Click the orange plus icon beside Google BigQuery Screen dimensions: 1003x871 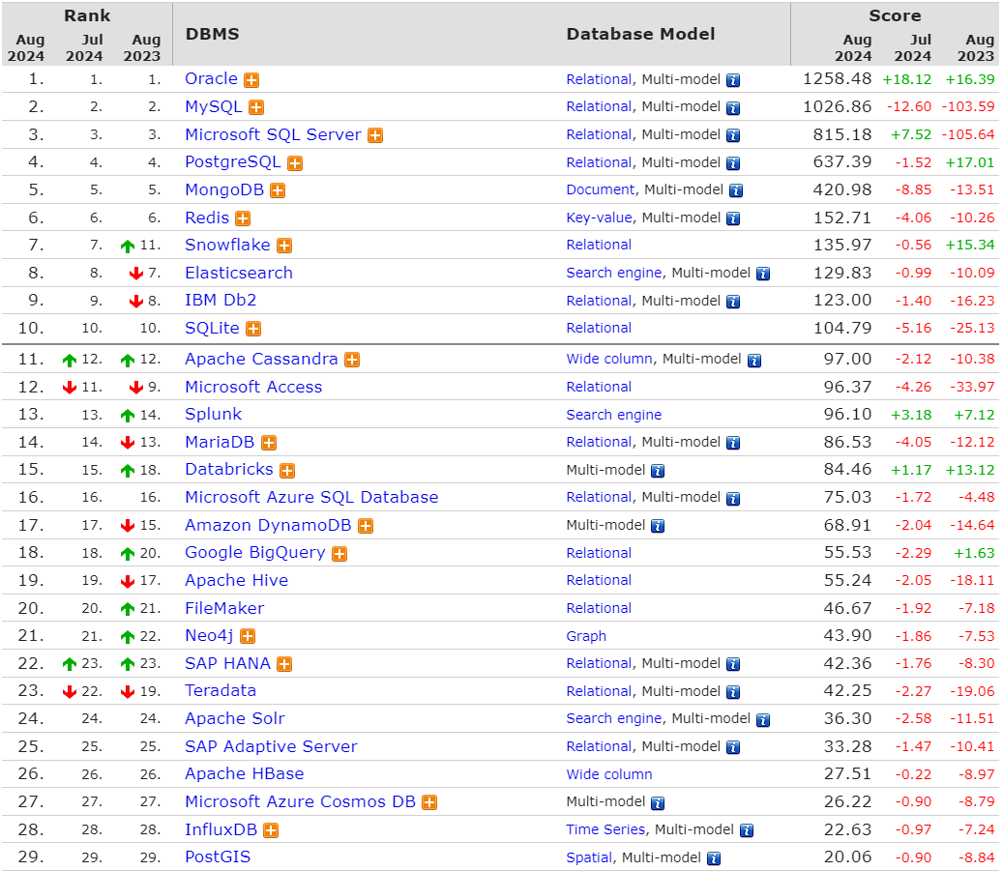point(339,554)
